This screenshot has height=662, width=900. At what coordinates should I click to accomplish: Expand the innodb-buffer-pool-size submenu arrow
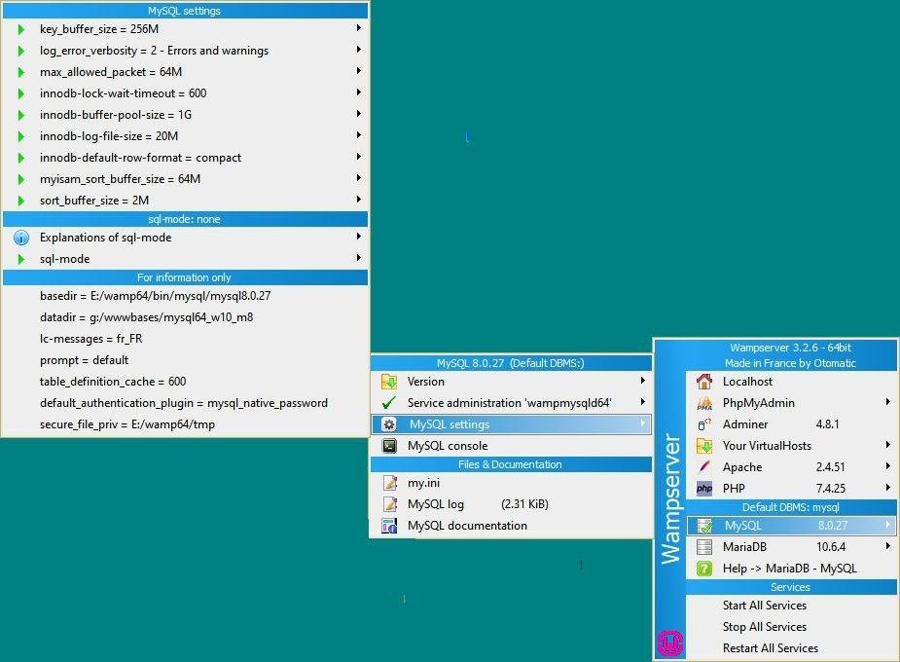pyautogui.click(x=358, y=114)
